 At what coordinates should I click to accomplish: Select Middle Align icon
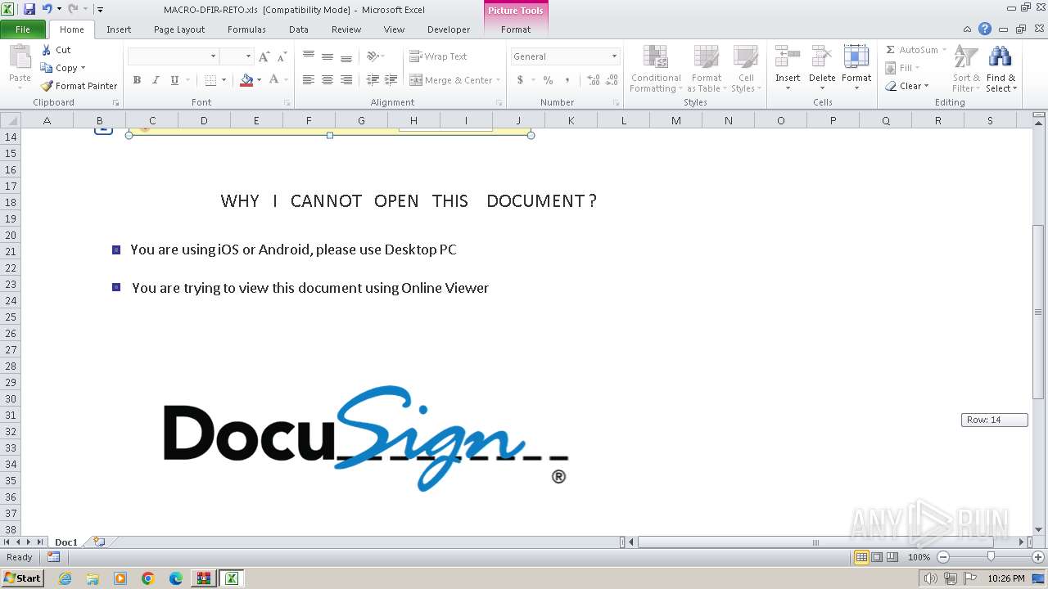click(327, 56)
